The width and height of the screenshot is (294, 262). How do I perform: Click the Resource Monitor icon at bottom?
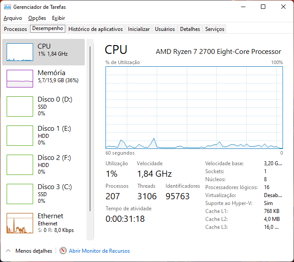click(x=63, y=251)
